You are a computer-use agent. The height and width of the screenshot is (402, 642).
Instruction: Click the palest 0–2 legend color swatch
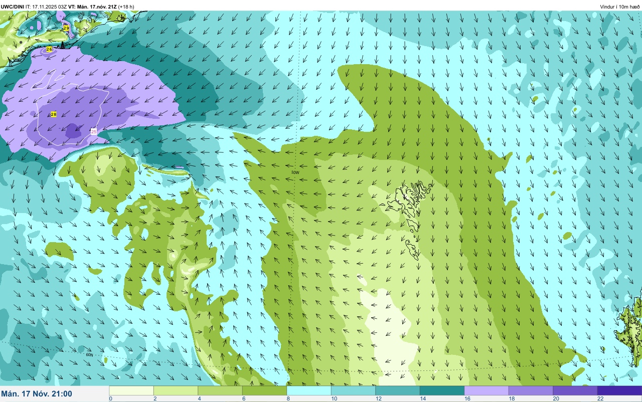click(131, 390)
